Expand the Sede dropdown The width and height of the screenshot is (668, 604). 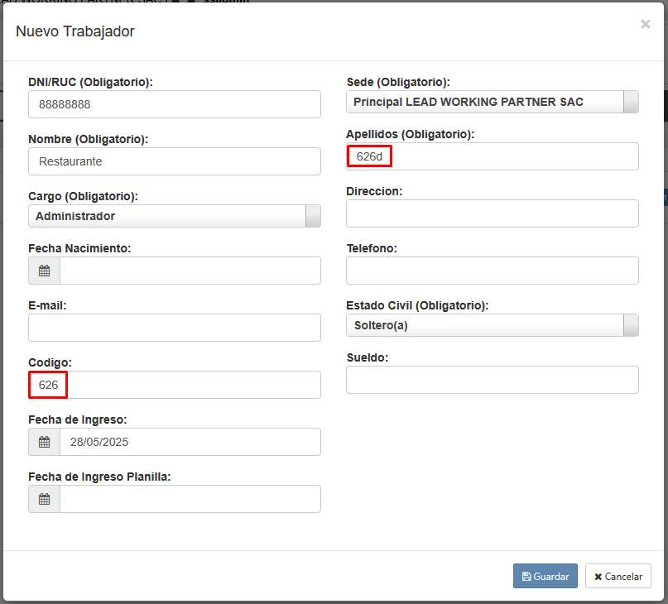[631, 102]
